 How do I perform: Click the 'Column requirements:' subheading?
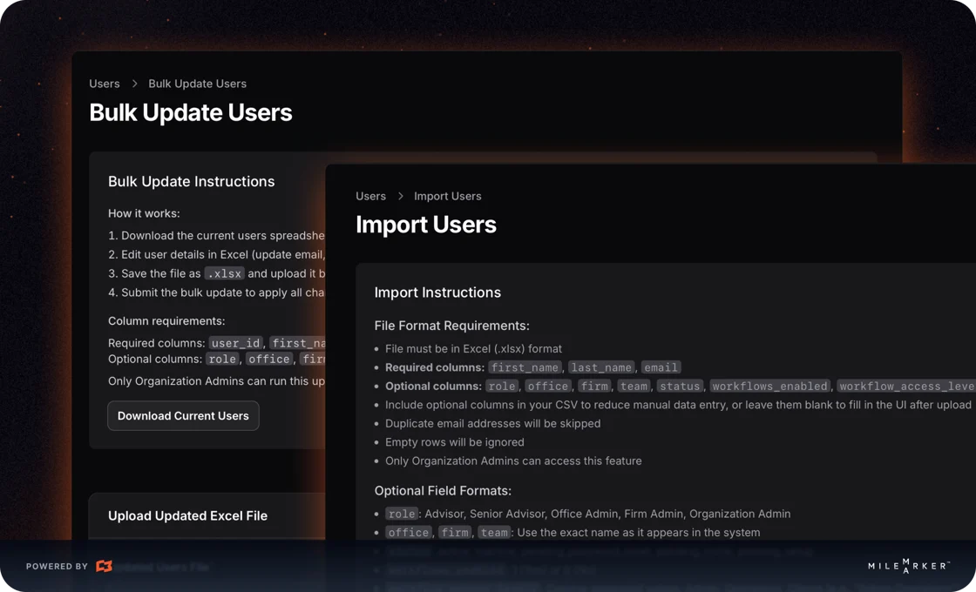click(x=166, y=321)
